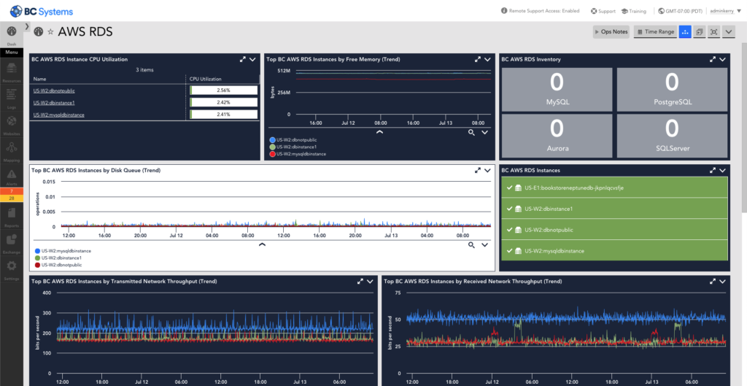Screen dimensions: 747x386
Task: Maximize the RDS Instances widget
Action: click(713, 170)
